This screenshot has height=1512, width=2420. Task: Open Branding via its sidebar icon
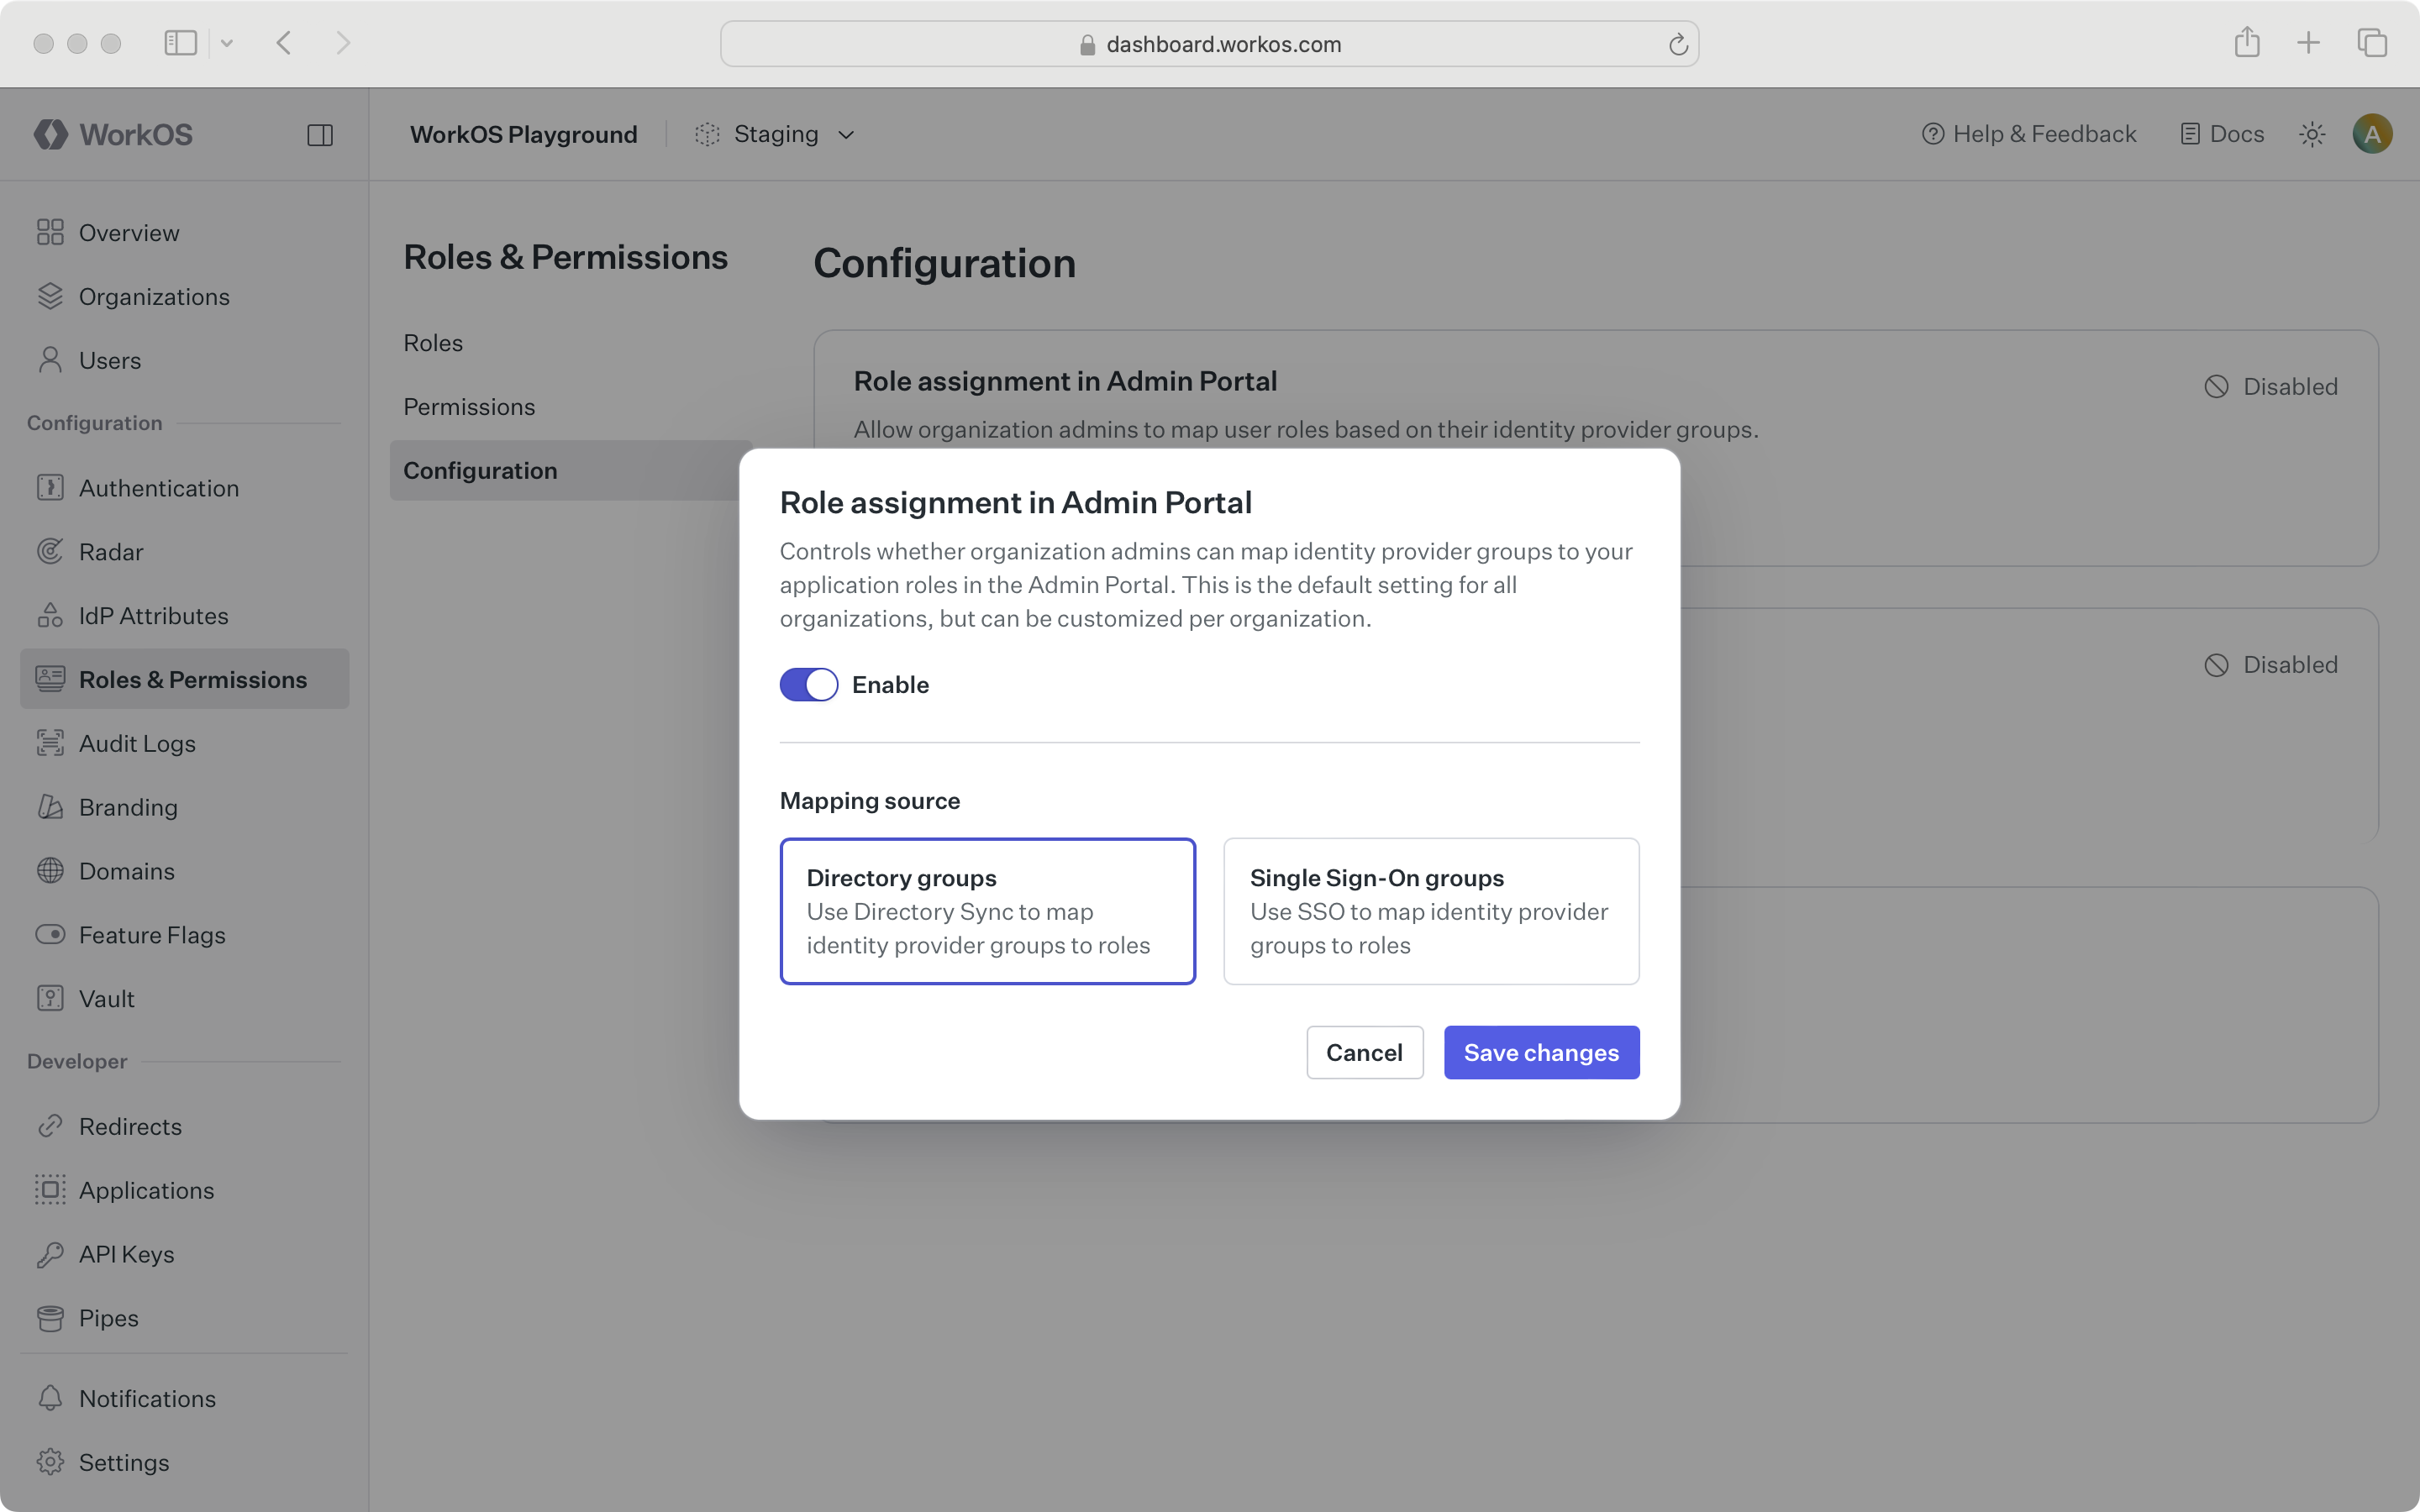(50, 807)
